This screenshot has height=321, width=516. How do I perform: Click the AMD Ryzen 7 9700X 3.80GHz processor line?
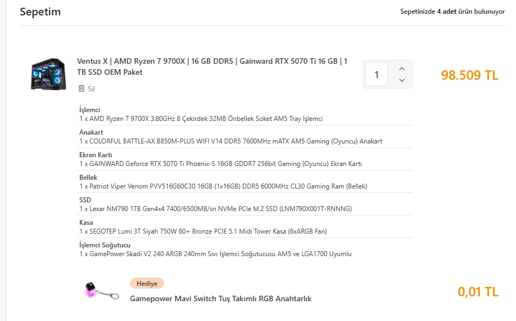tap(201, 119)
